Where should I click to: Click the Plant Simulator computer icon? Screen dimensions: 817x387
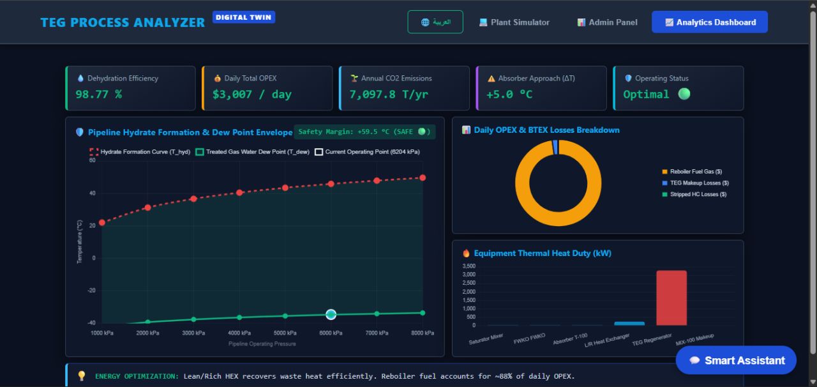click(x=484, y=22)
